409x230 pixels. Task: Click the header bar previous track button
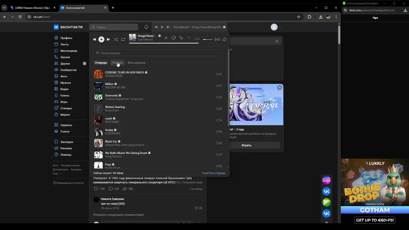click(x=156, y=27)
